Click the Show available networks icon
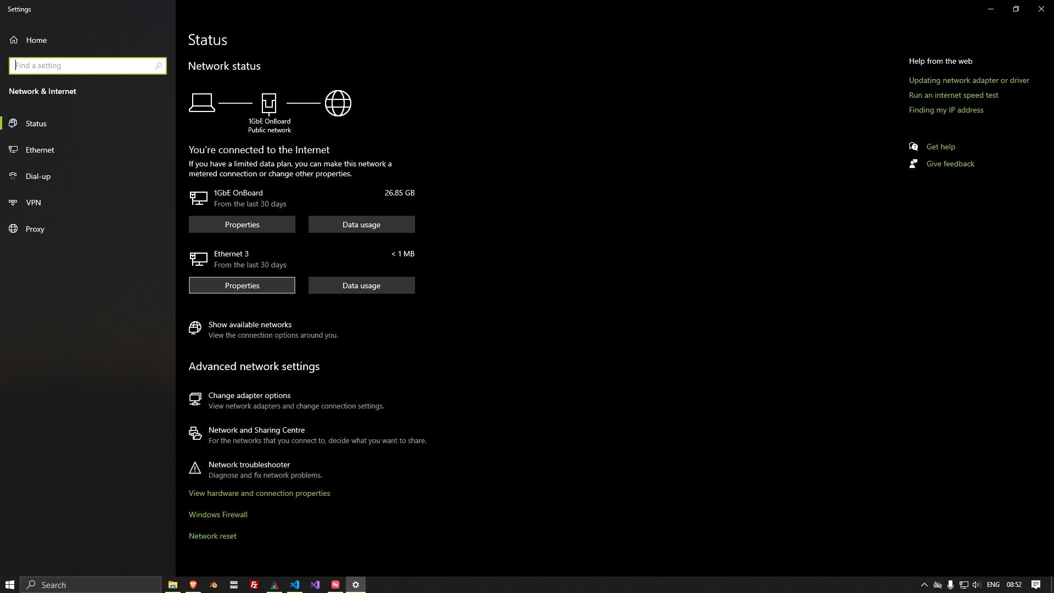This screenshot has width=1054, height=593. [195, 328]
